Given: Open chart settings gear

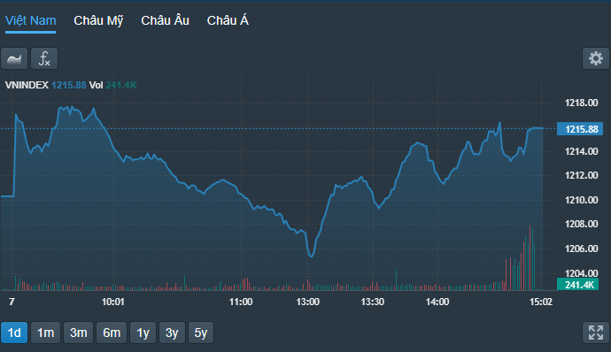Looking at the screenshot, I should [595, 58].
